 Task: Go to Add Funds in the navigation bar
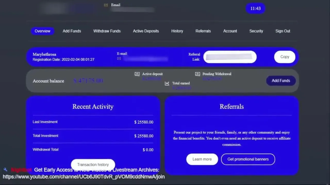pyautogui.click(x=72, y=31)
